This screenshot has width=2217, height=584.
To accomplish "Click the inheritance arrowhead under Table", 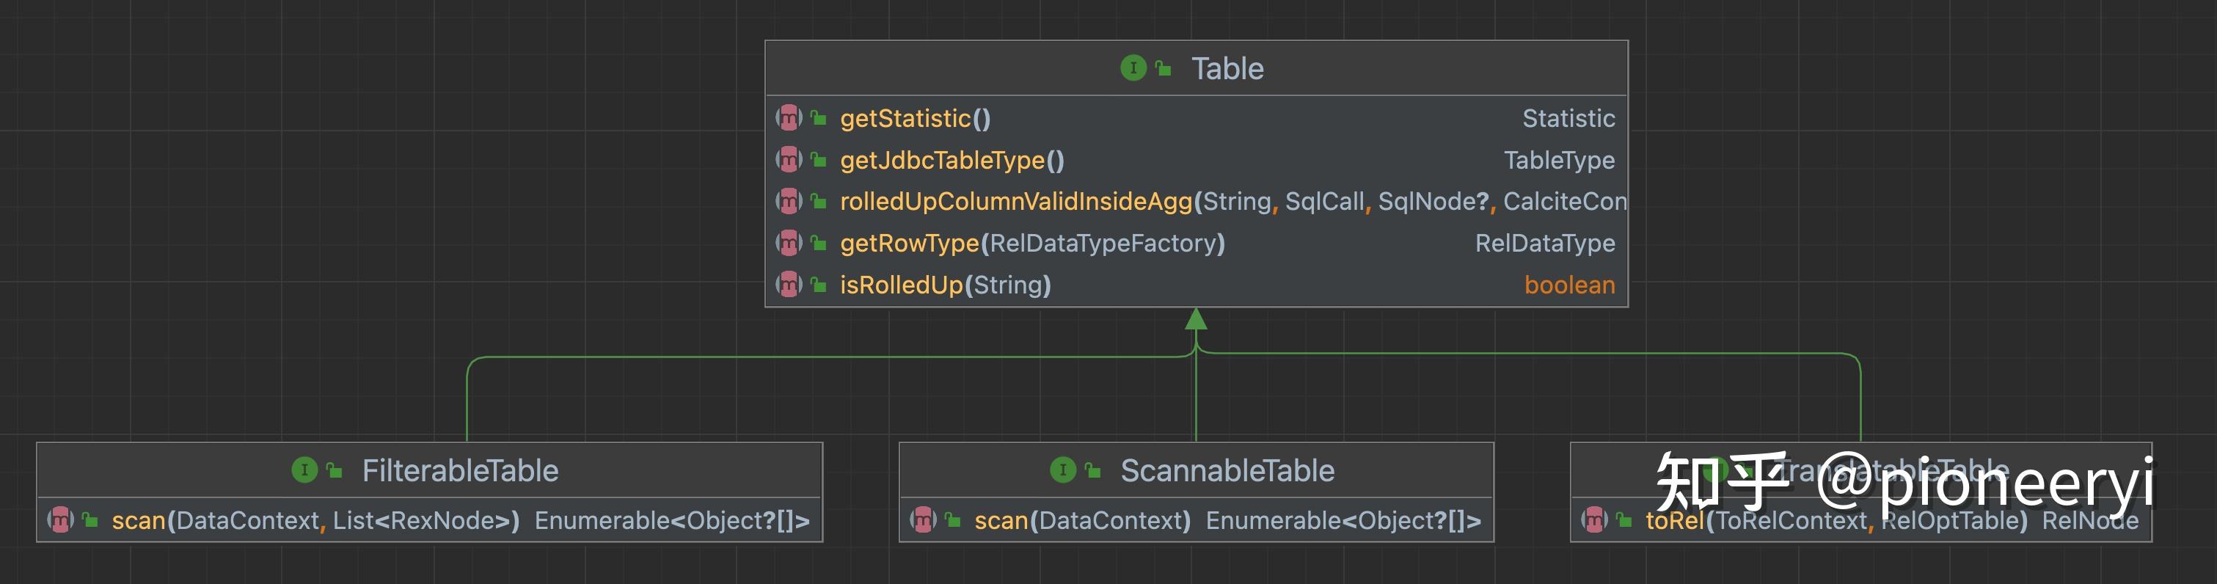I will coord(1195,319).
